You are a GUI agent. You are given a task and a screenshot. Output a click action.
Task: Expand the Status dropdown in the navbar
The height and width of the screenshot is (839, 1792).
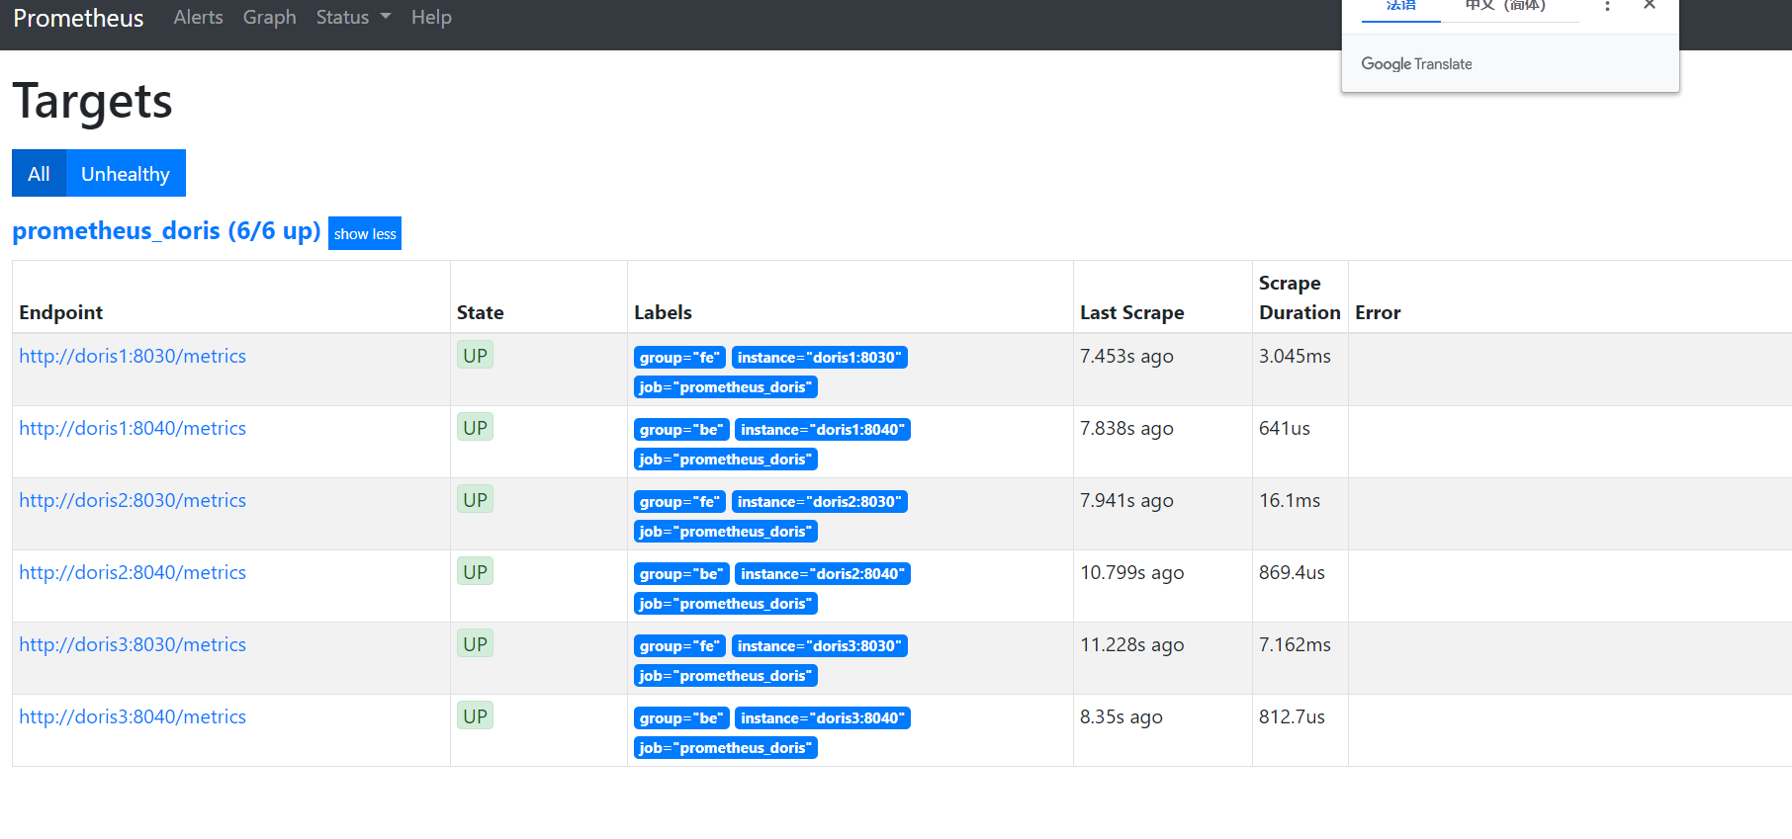(x=353, y=18)
